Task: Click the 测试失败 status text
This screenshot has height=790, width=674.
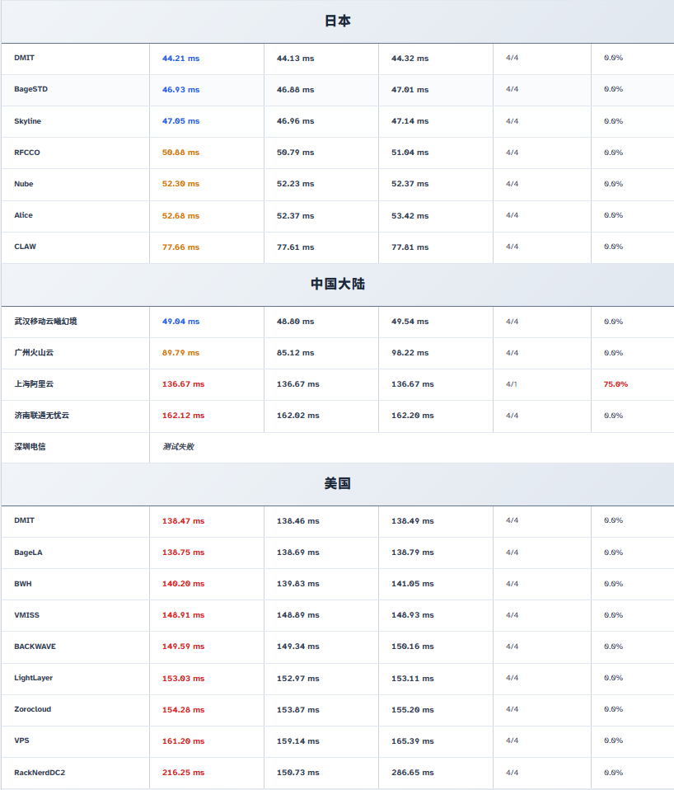Action: [178, 447]
